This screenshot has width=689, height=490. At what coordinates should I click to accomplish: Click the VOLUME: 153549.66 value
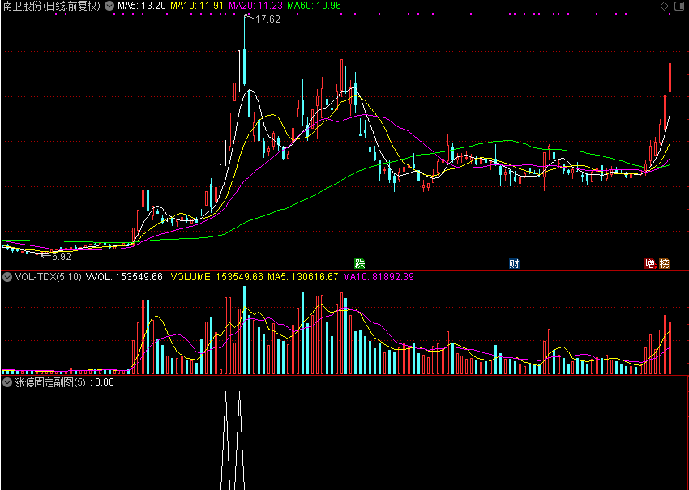coord(216,277)
